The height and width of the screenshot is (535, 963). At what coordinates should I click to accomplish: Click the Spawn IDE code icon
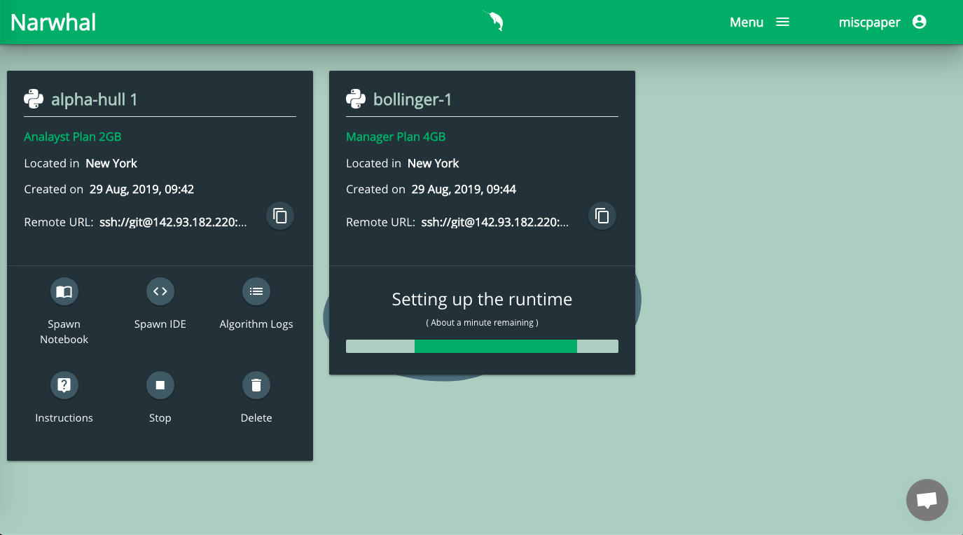pyautogui.click(x=160, y=291)
